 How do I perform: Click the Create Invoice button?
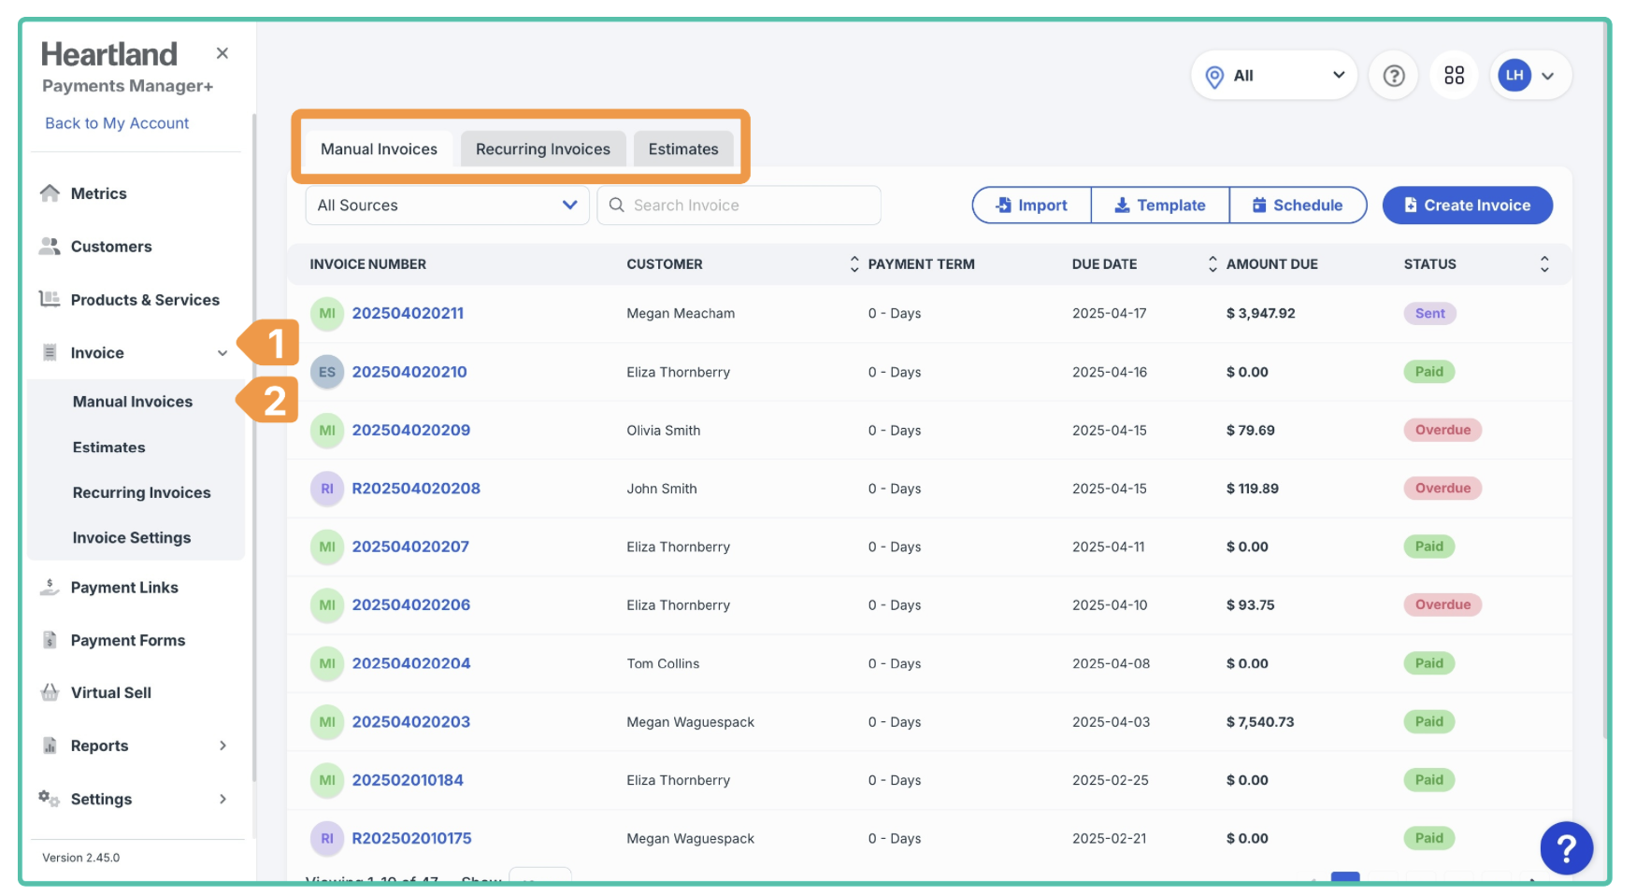pyautogui.click(x=1467, y=206)
